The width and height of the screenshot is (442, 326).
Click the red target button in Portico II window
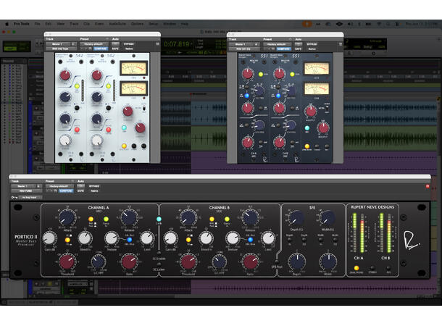pos(428,186)
